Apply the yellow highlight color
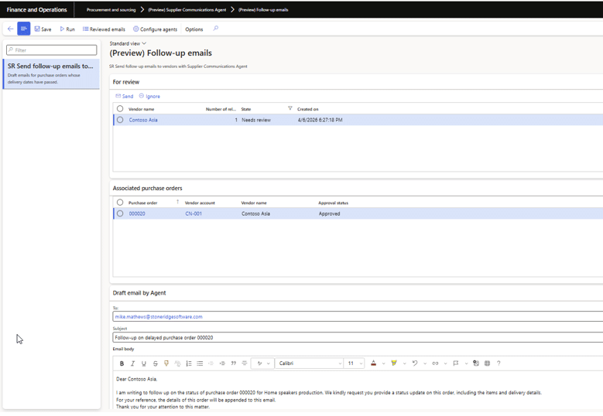The height and width of the screenshot is (416, 603). click(394, 363)
